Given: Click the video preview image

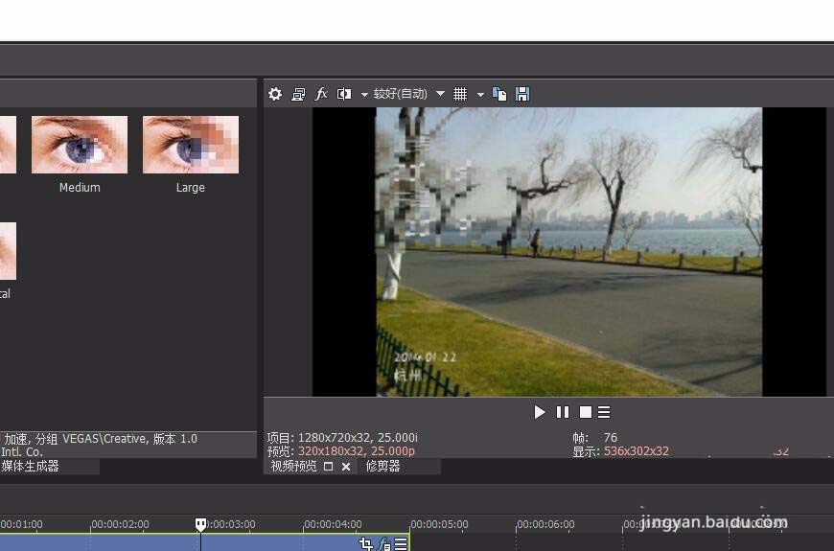Looking at the screenshot, I should click(x=569, y=252).
